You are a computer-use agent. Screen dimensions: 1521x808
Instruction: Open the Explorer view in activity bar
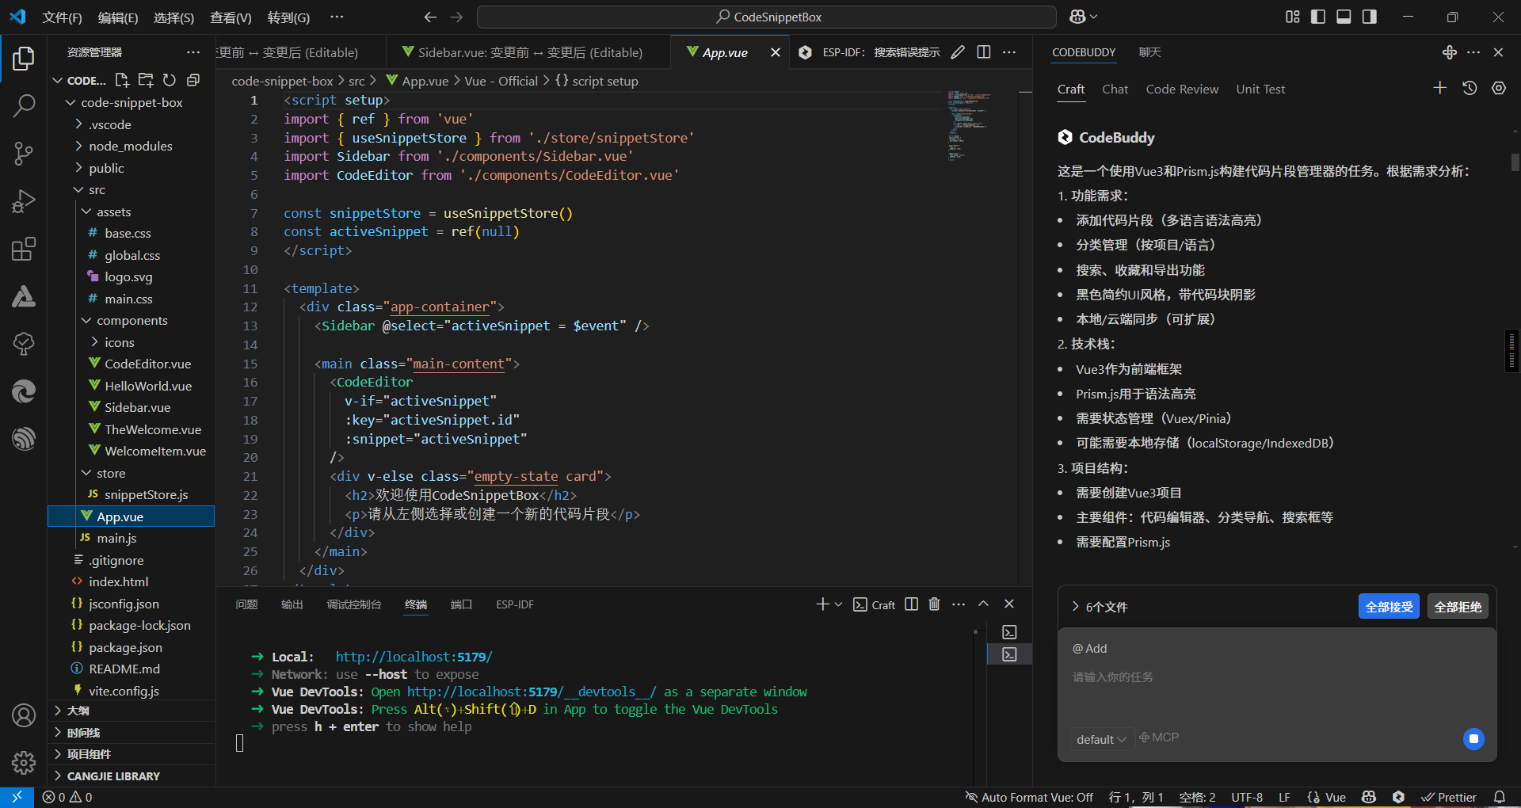[24, 58]
